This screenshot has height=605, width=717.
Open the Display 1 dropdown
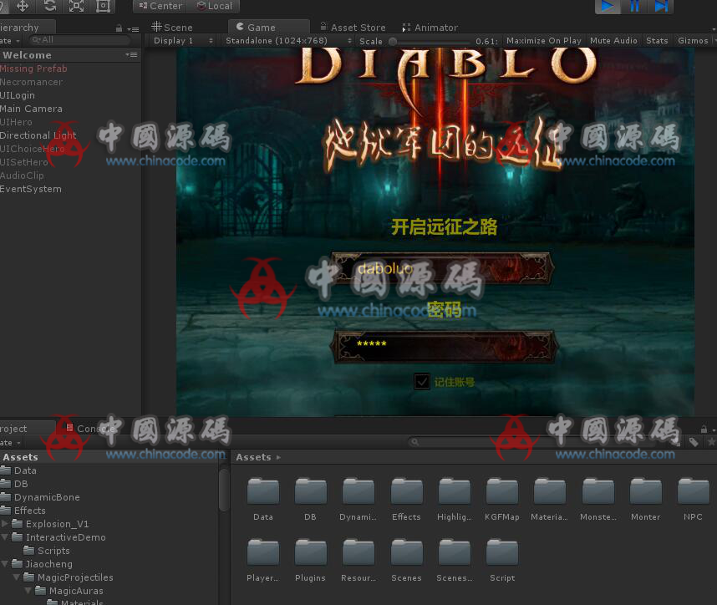pyautogui.click(x=183, y=41)
